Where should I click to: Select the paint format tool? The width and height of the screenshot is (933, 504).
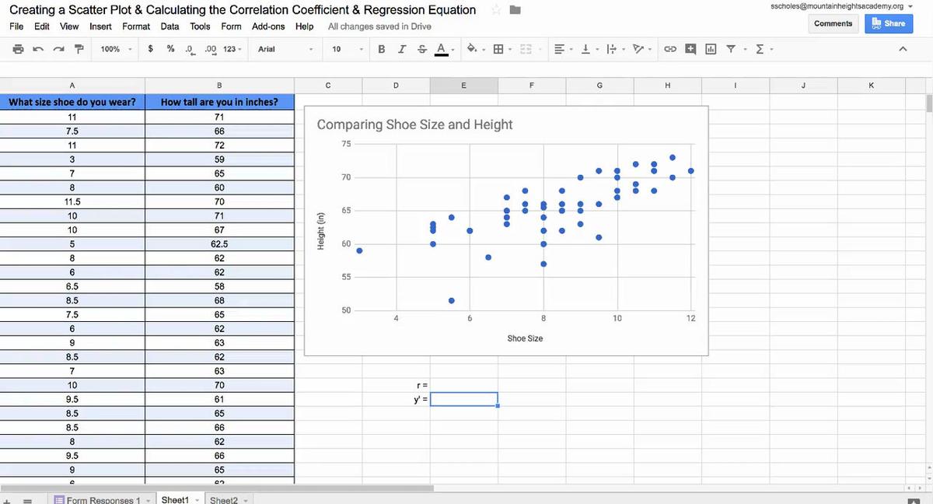point(78,49)
